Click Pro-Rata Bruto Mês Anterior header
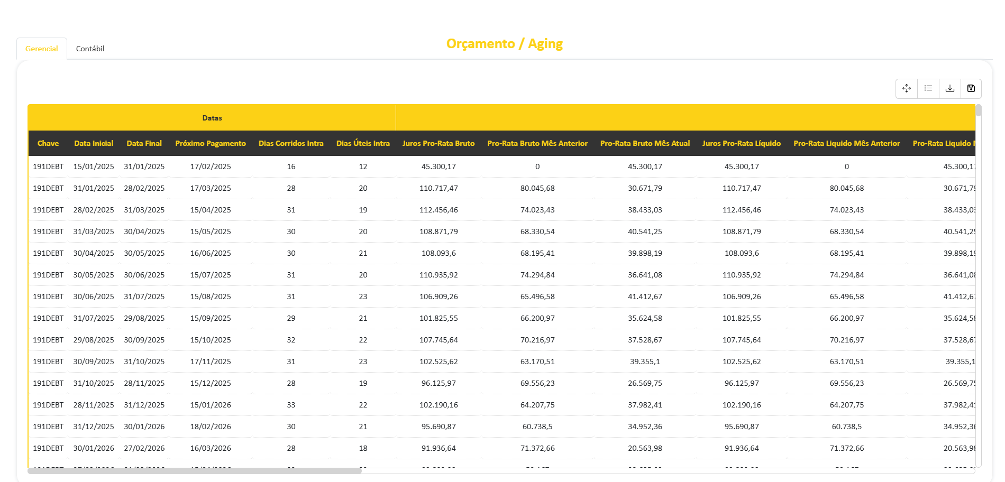 [537, 143]
